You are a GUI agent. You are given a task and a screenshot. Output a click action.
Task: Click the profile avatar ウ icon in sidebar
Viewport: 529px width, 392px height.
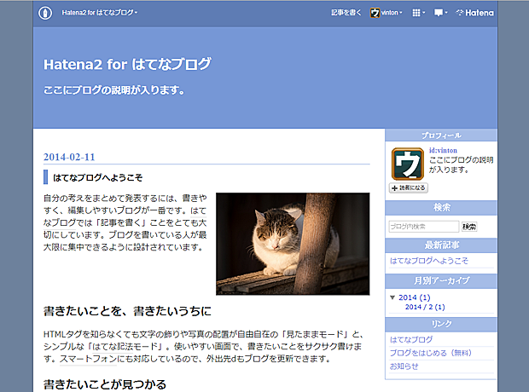coord(408,164)
